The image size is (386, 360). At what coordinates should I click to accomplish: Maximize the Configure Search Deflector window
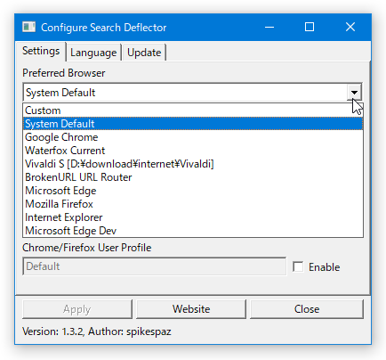(x=310, y=27)
